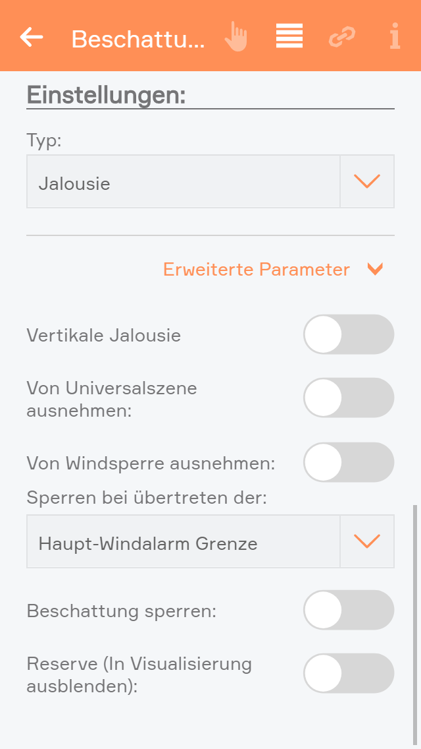
Task: Click the Vertikale Jalousie label
Action: (x=104, y=335)
